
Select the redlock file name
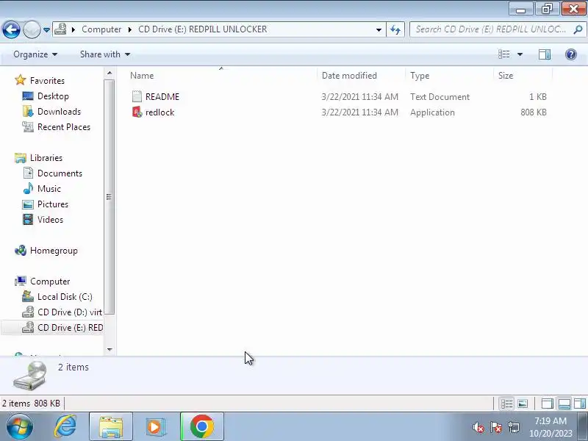159,112
